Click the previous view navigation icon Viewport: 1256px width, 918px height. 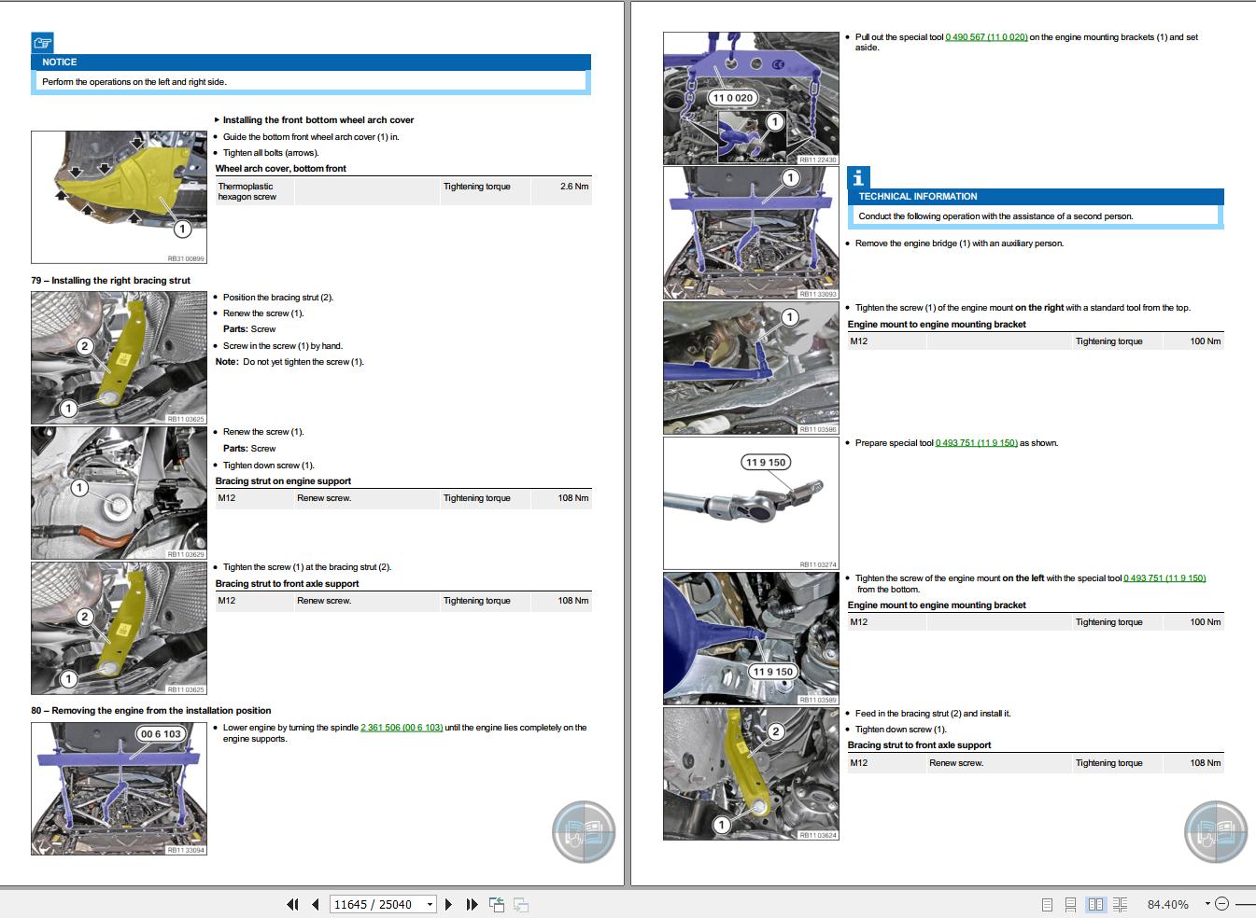497,904
